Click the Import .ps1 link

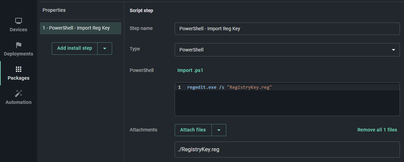tap(190, 70)
